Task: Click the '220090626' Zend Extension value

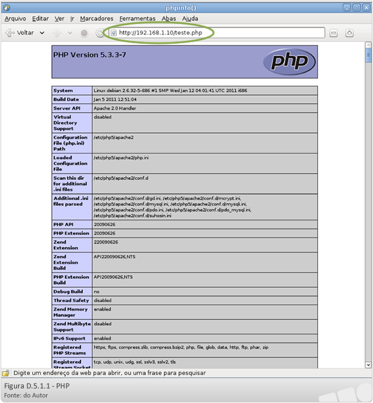Action: tap(106, 242)
